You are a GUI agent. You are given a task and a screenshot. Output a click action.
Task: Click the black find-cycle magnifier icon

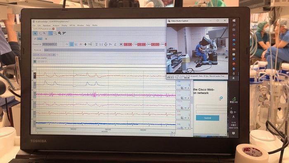coord(60,33)
